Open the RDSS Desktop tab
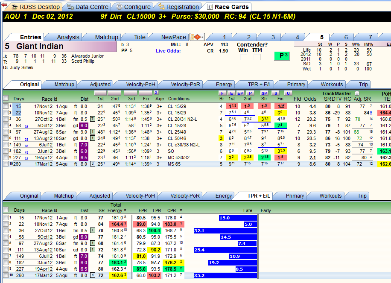 point(36,7)
